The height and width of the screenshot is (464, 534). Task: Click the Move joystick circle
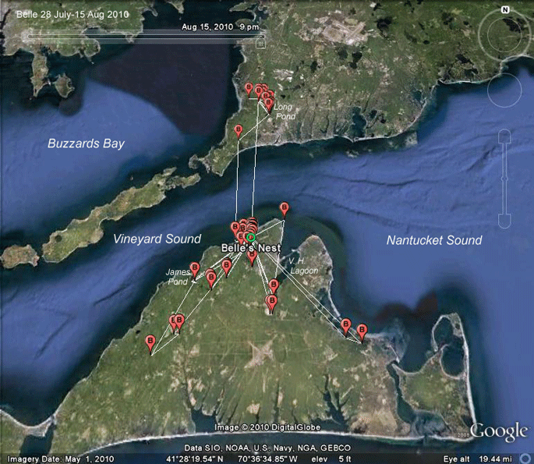pos(504,90)
